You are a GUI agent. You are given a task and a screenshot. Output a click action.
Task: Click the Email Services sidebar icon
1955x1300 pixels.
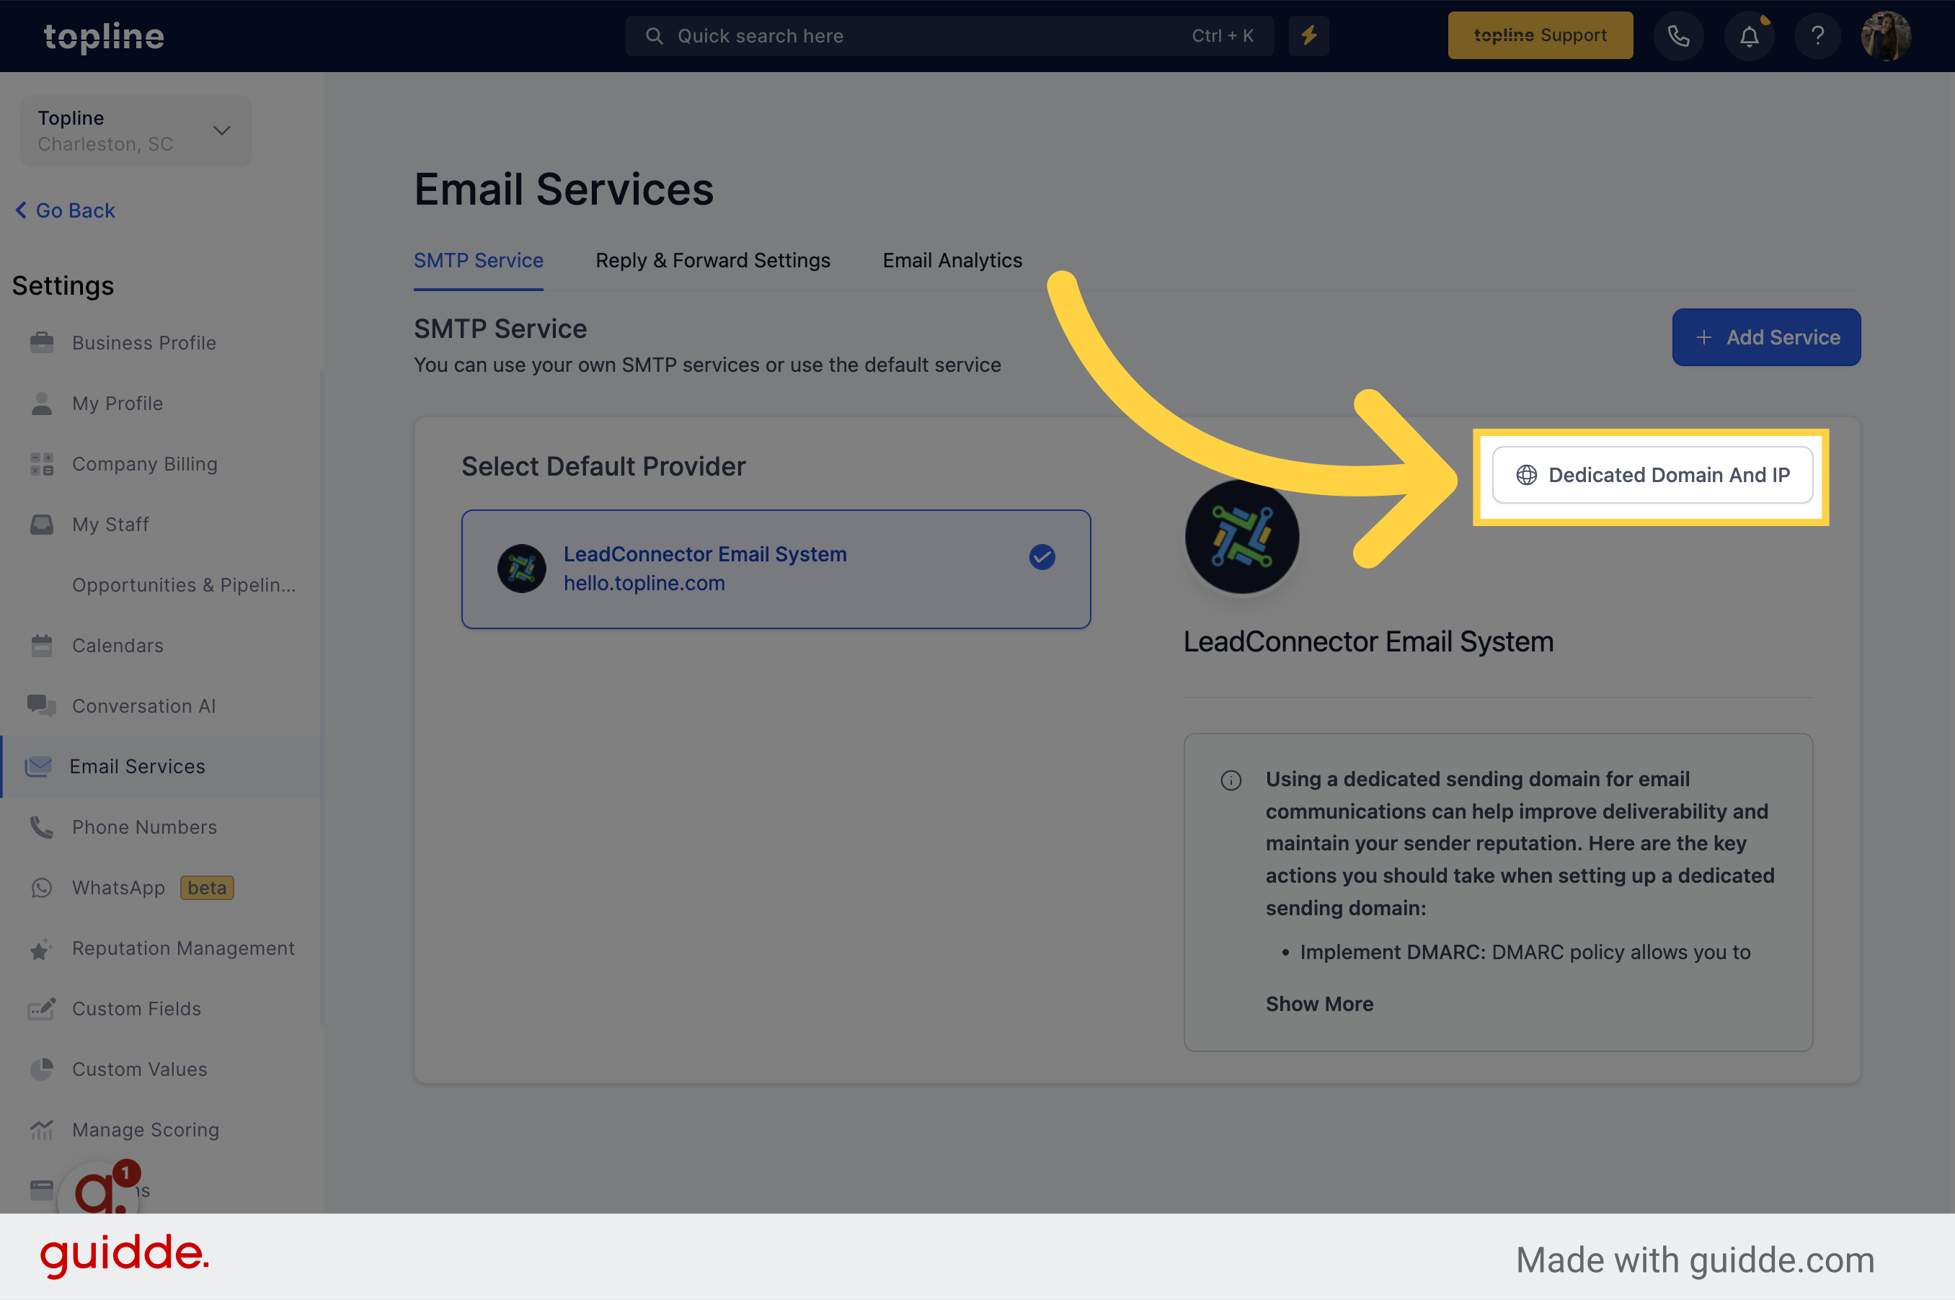tap(39, 765)
